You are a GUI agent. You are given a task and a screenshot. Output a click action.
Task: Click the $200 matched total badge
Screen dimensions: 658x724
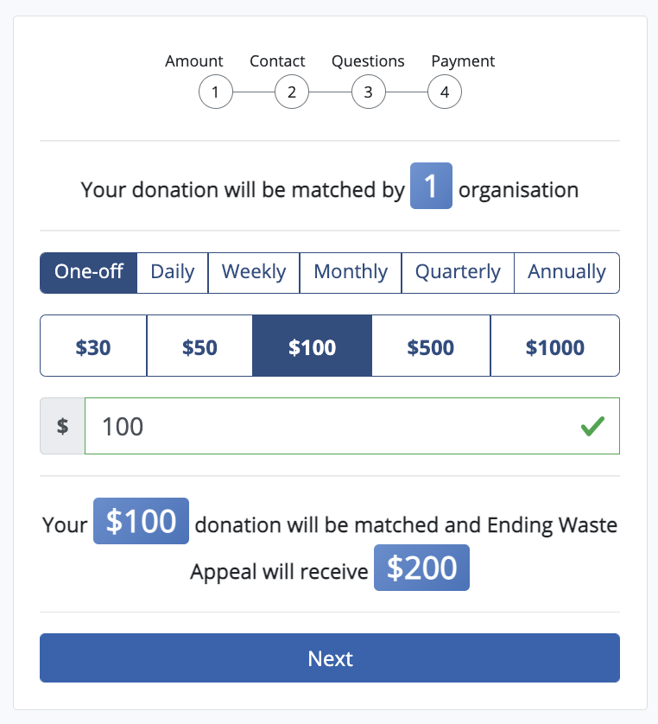pos(421,568)
